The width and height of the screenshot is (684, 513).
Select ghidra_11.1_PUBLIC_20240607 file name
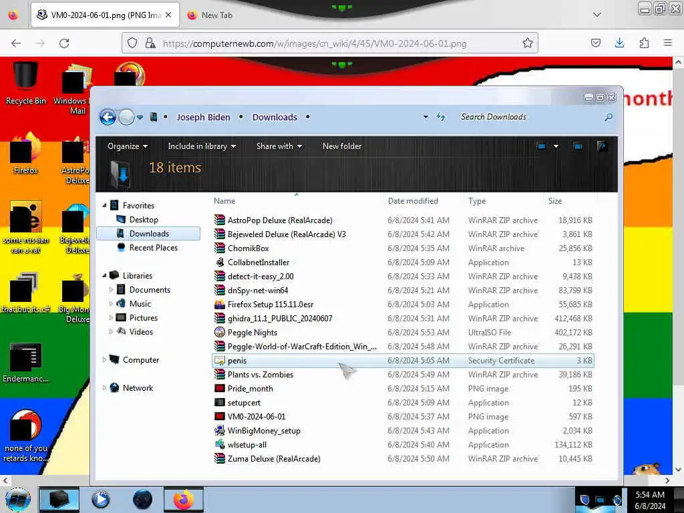click(280, 319)
